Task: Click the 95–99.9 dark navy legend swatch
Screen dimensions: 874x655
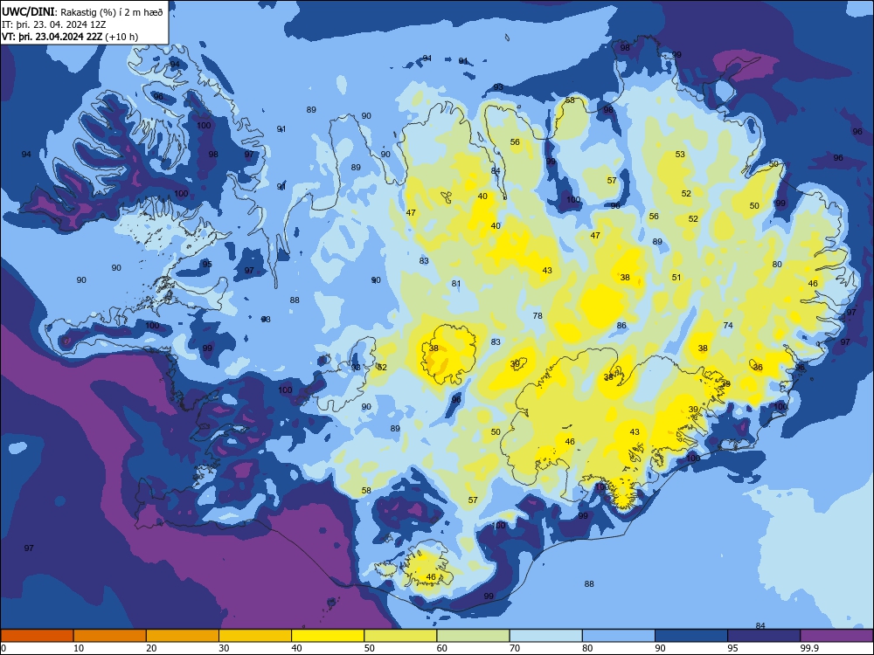Action: 764,636
